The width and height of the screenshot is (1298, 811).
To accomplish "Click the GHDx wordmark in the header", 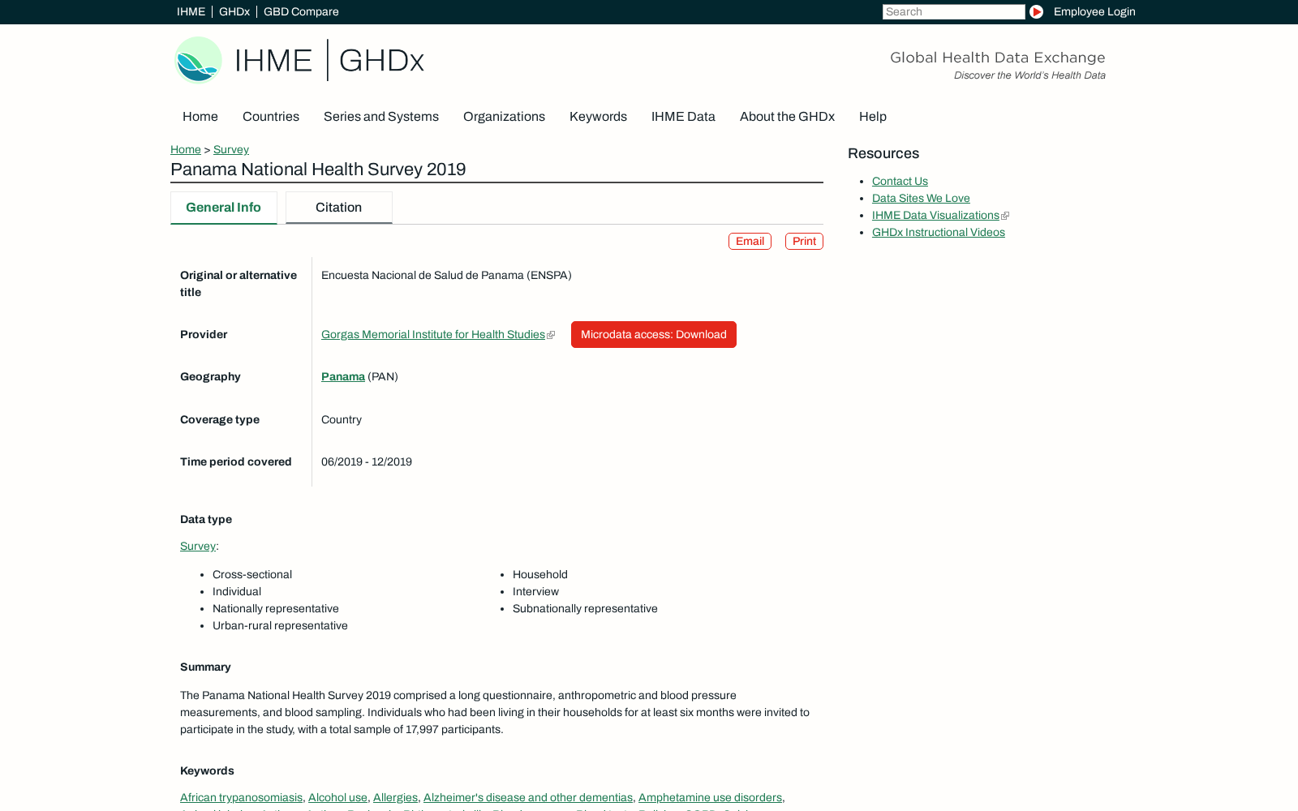I will [x=381, y=60].
